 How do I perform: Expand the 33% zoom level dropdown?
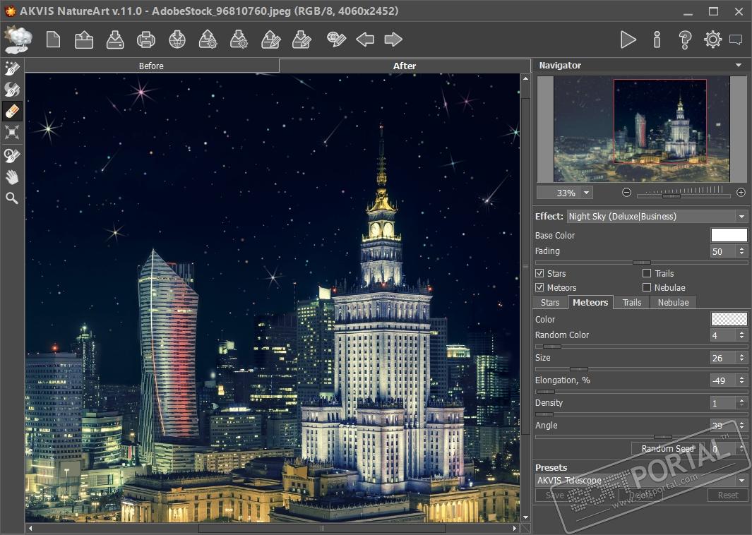pos(586,193)
